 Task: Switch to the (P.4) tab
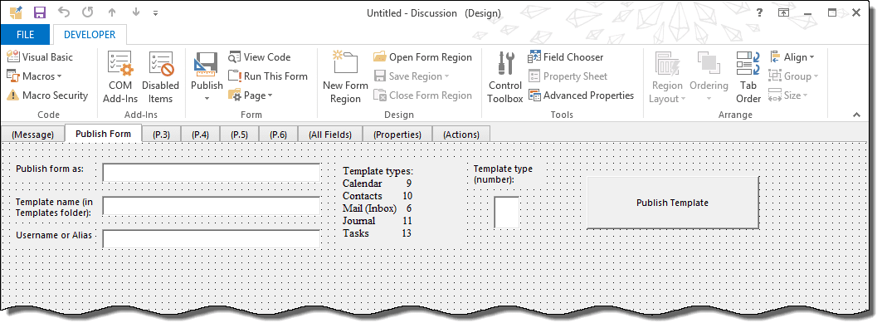[x=200, y=134]
